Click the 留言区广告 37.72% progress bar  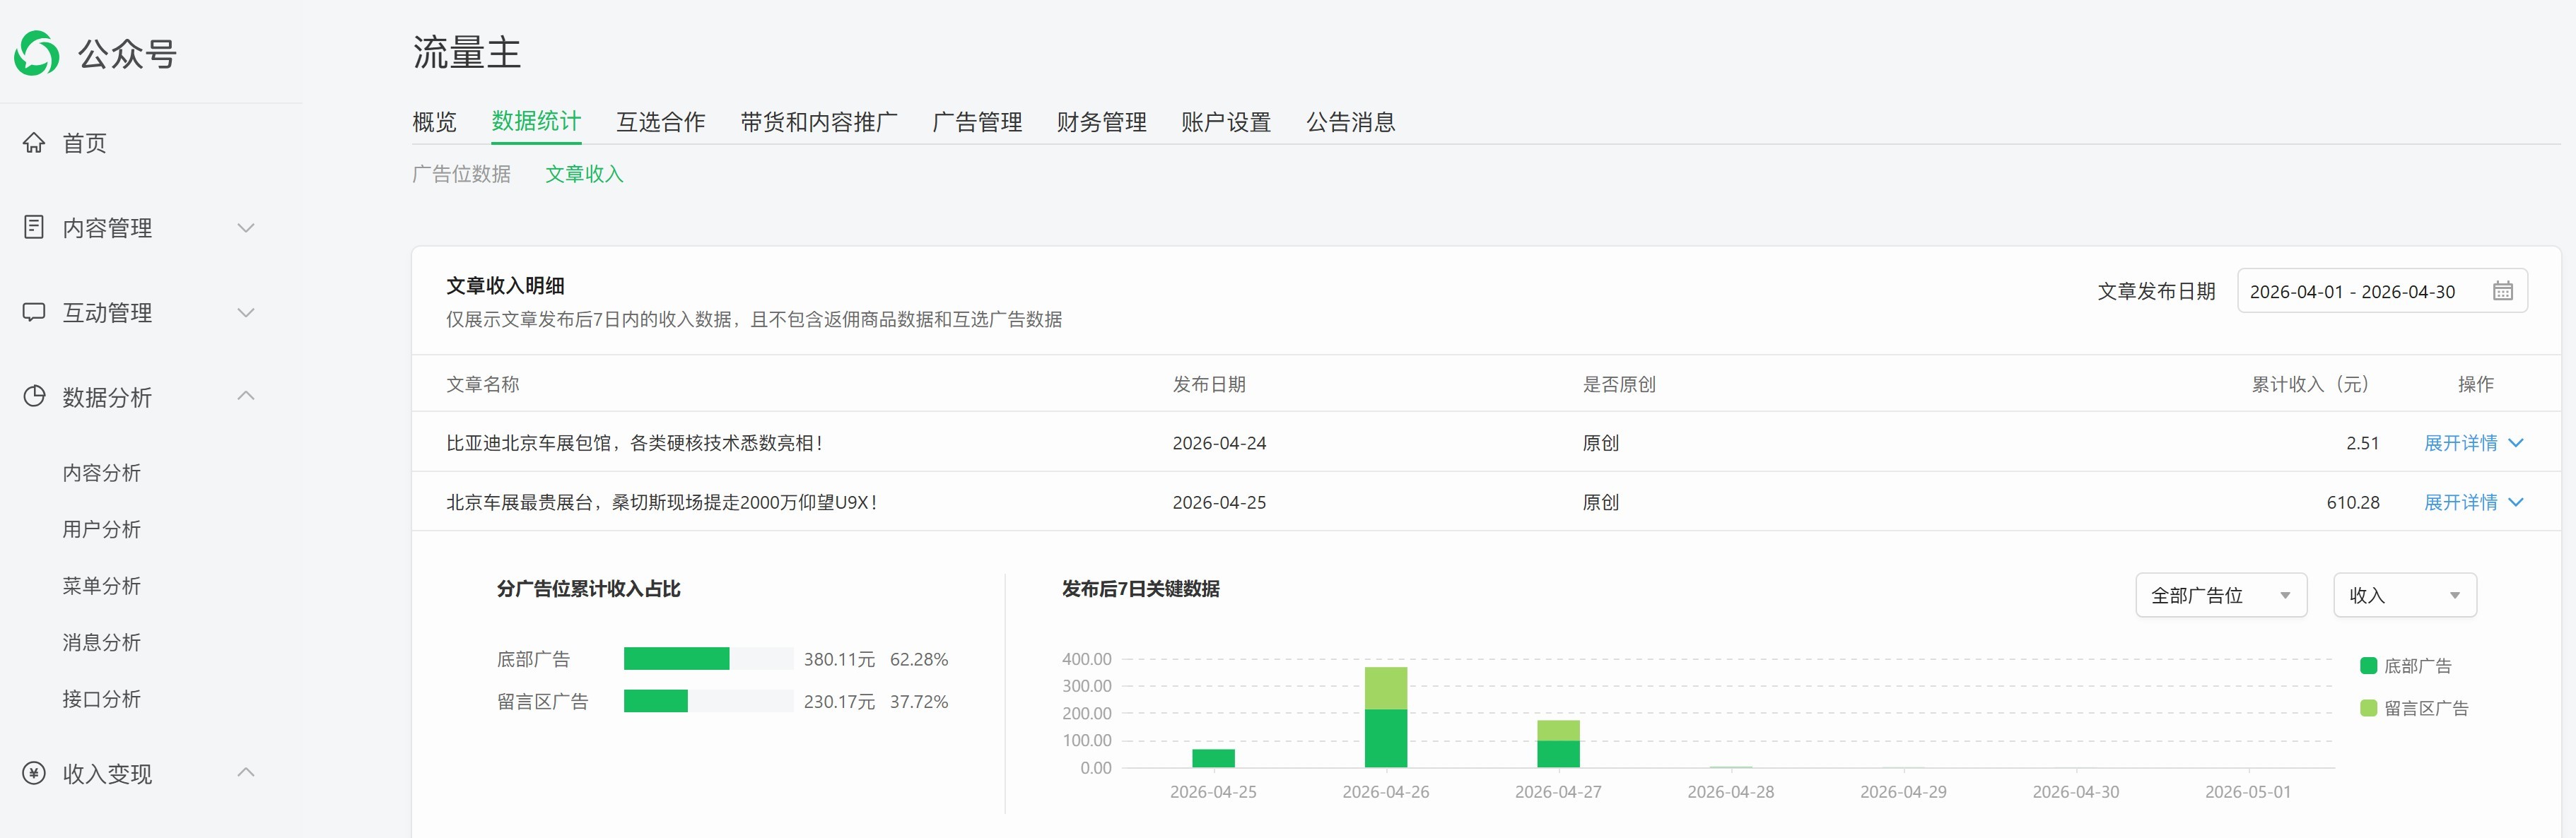point(708,701)
